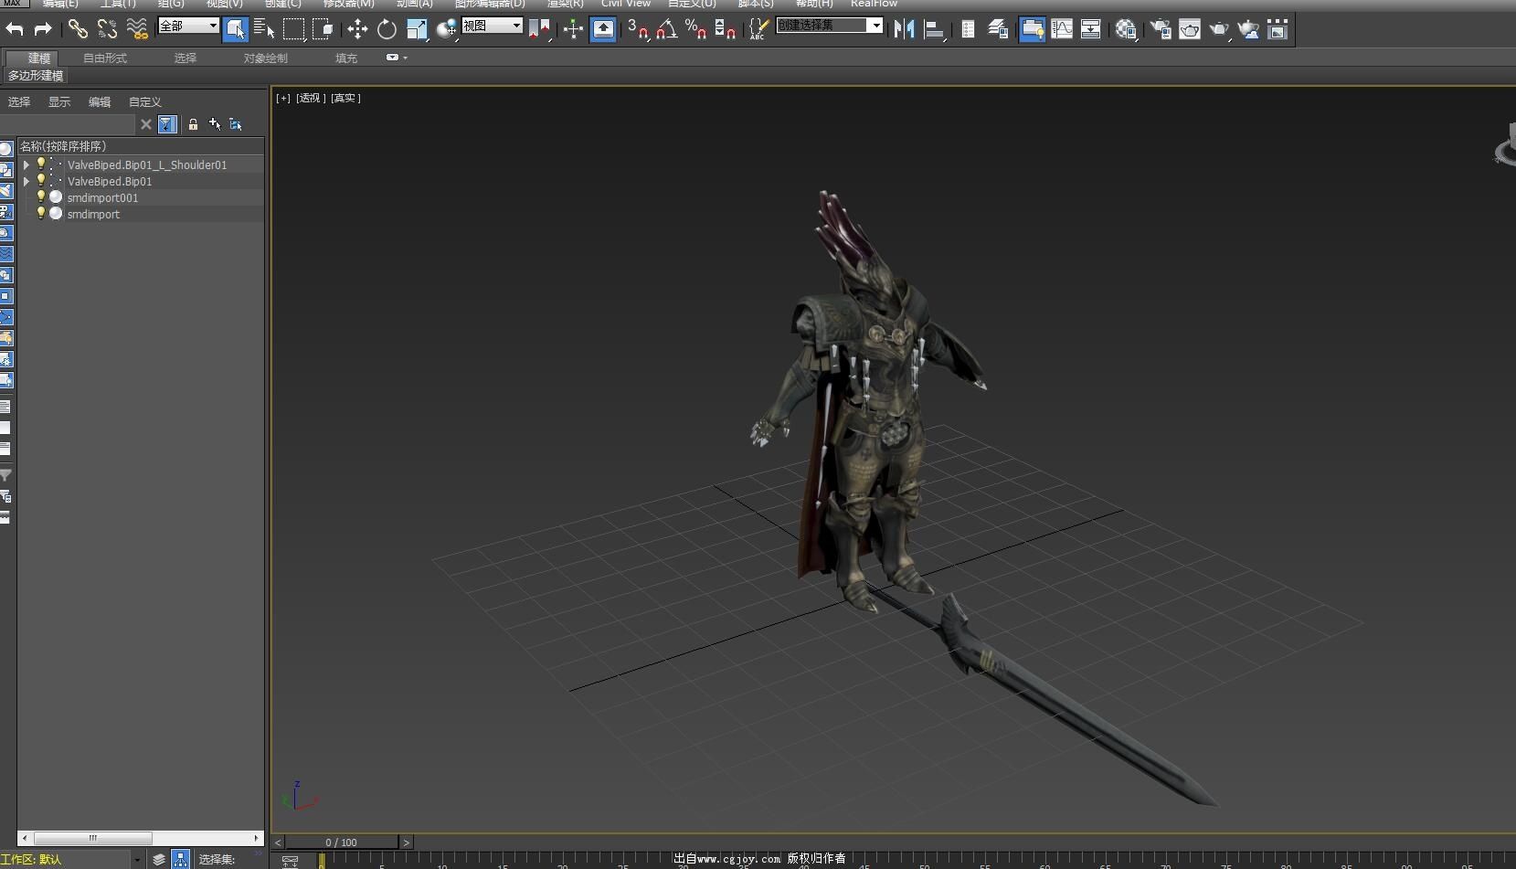Toggle the scene explorer filter funnel button
The width and height of the screenshot is (1516, 869).
(x=167, y=124)
